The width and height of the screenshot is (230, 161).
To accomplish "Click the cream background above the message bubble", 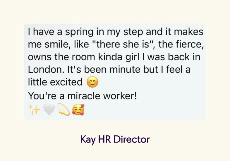I will click(115, 12).
